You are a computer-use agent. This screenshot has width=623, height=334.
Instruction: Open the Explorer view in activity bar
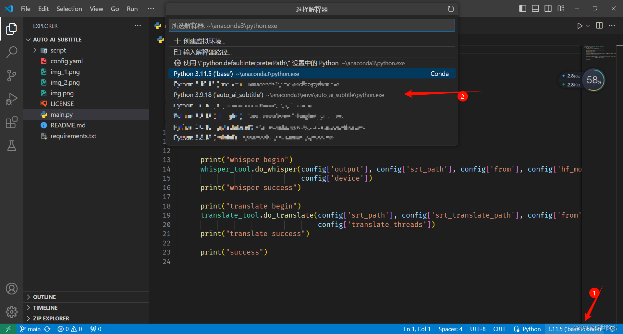pyautogui.click(x=11, y=29)
